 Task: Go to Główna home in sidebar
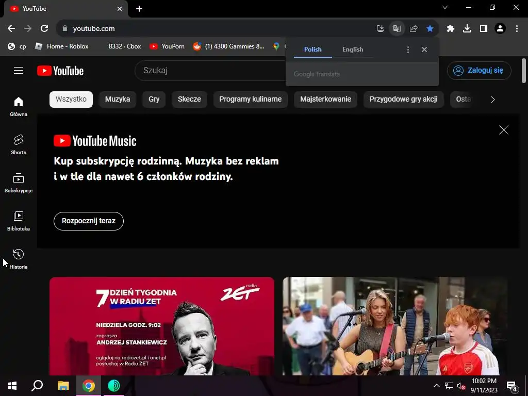(x=19, y=106)
